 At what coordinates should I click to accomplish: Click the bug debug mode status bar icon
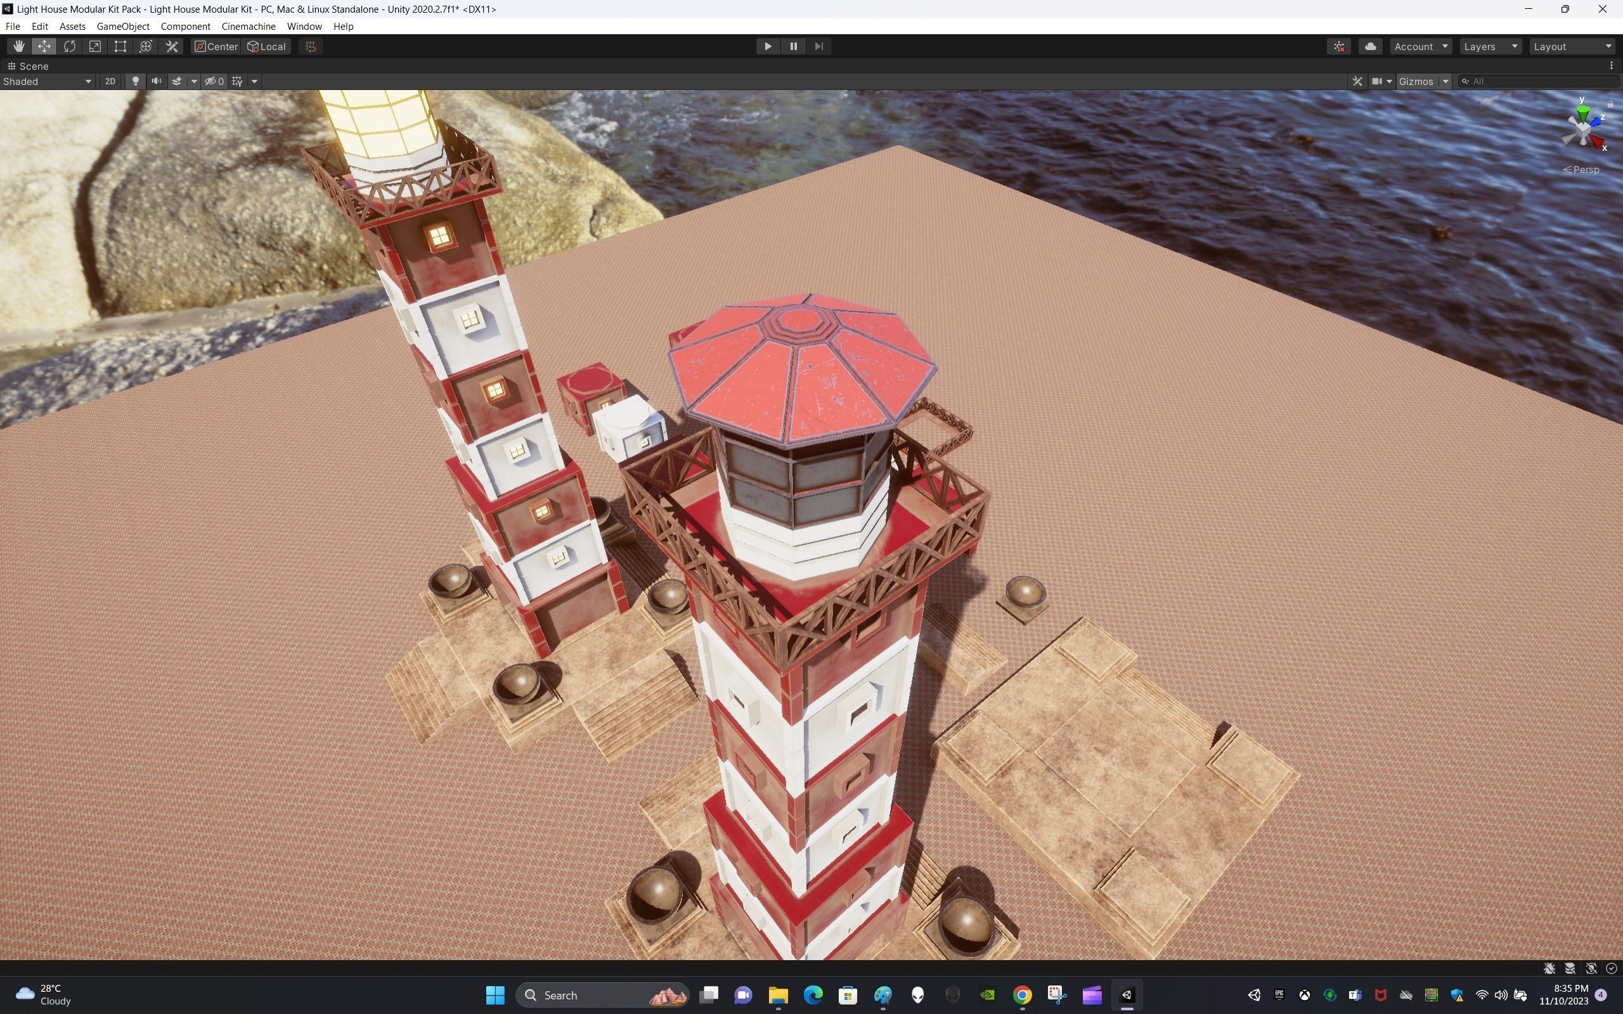click(1550, 968)
